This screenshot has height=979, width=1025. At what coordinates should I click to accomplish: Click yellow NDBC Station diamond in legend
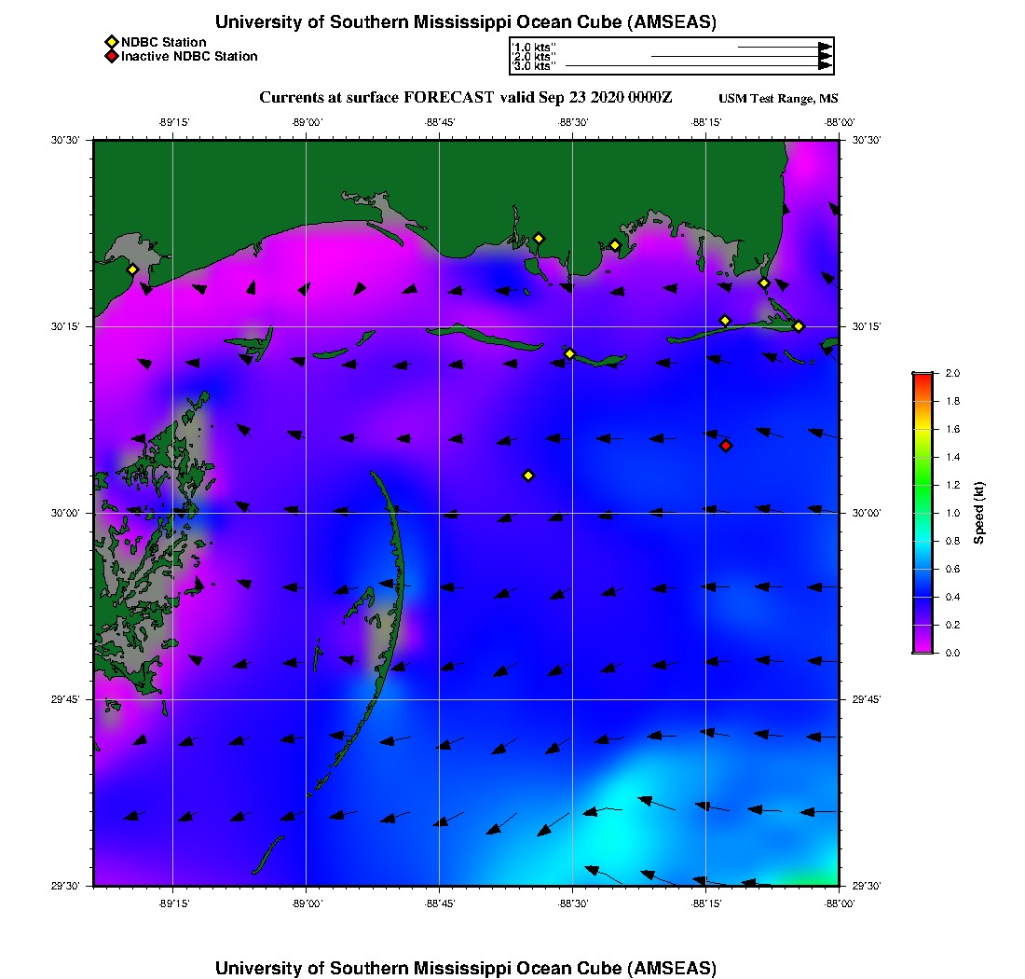tap(111, 42)
